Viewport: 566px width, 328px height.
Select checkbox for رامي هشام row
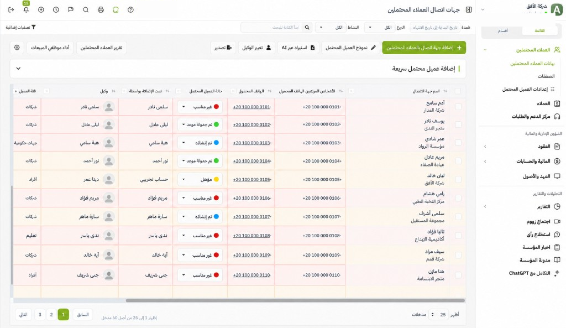pos(458,198)
